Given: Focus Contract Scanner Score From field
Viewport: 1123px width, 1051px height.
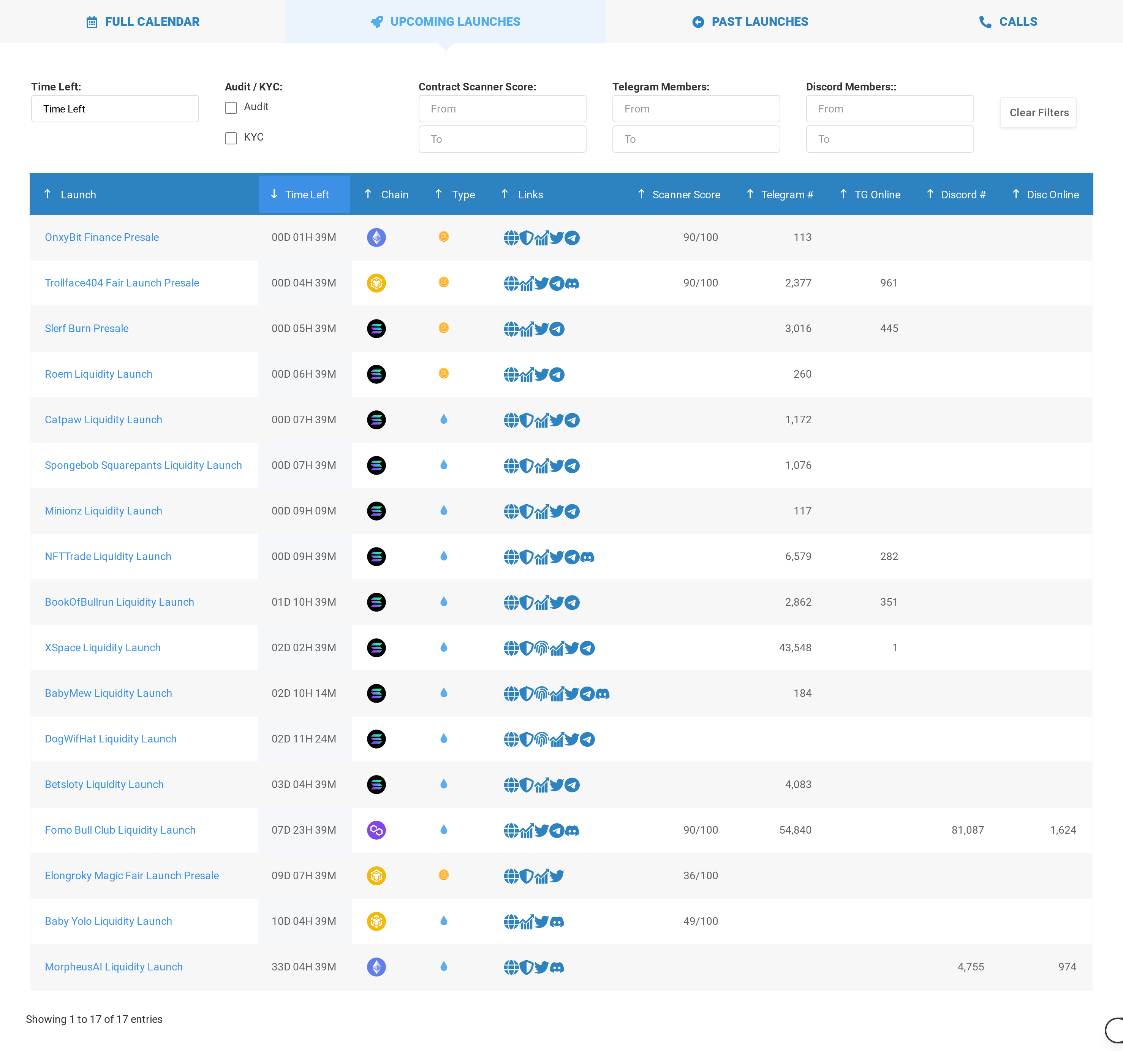Looking at the screenshot, I should tap(502, 109).
